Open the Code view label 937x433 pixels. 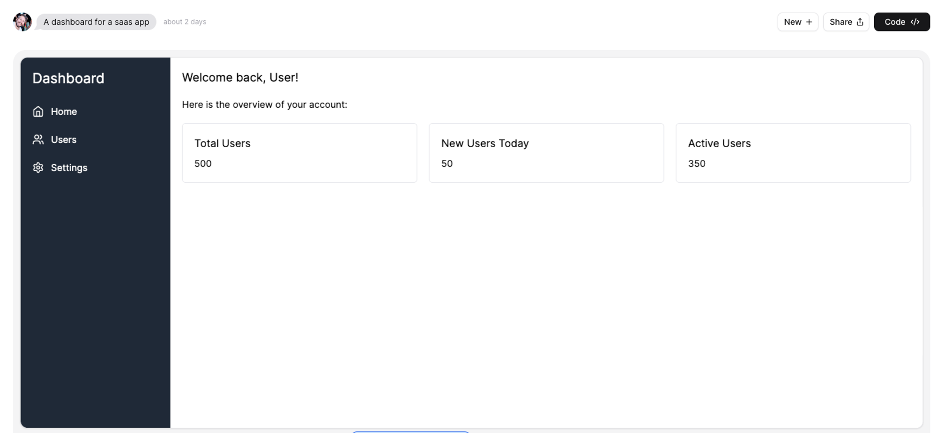pos(895,22)
